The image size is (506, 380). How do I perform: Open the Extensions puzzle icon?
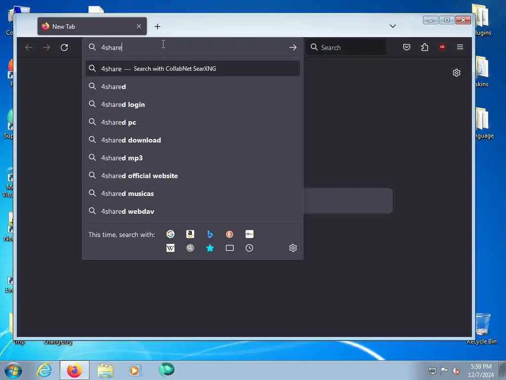[x=424, y=47]
